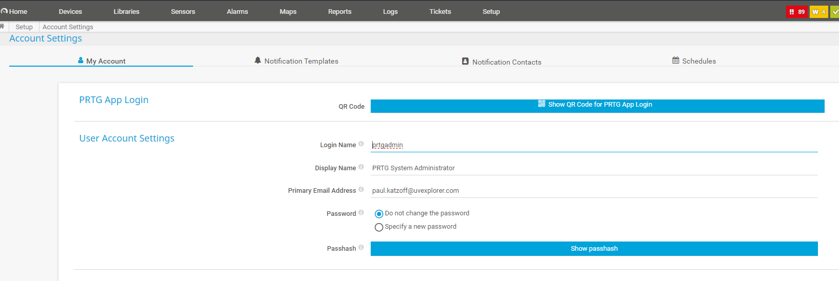Screen dimensions: 839x281
Task: Click the Account Settings page heading
Action: (46, 38)
